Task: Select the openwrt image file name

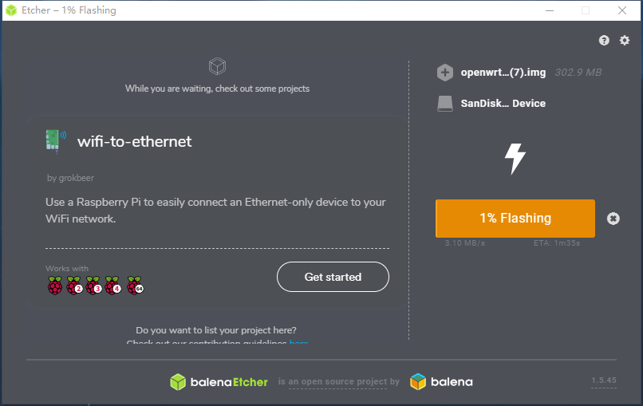Action: click(503, 73)
